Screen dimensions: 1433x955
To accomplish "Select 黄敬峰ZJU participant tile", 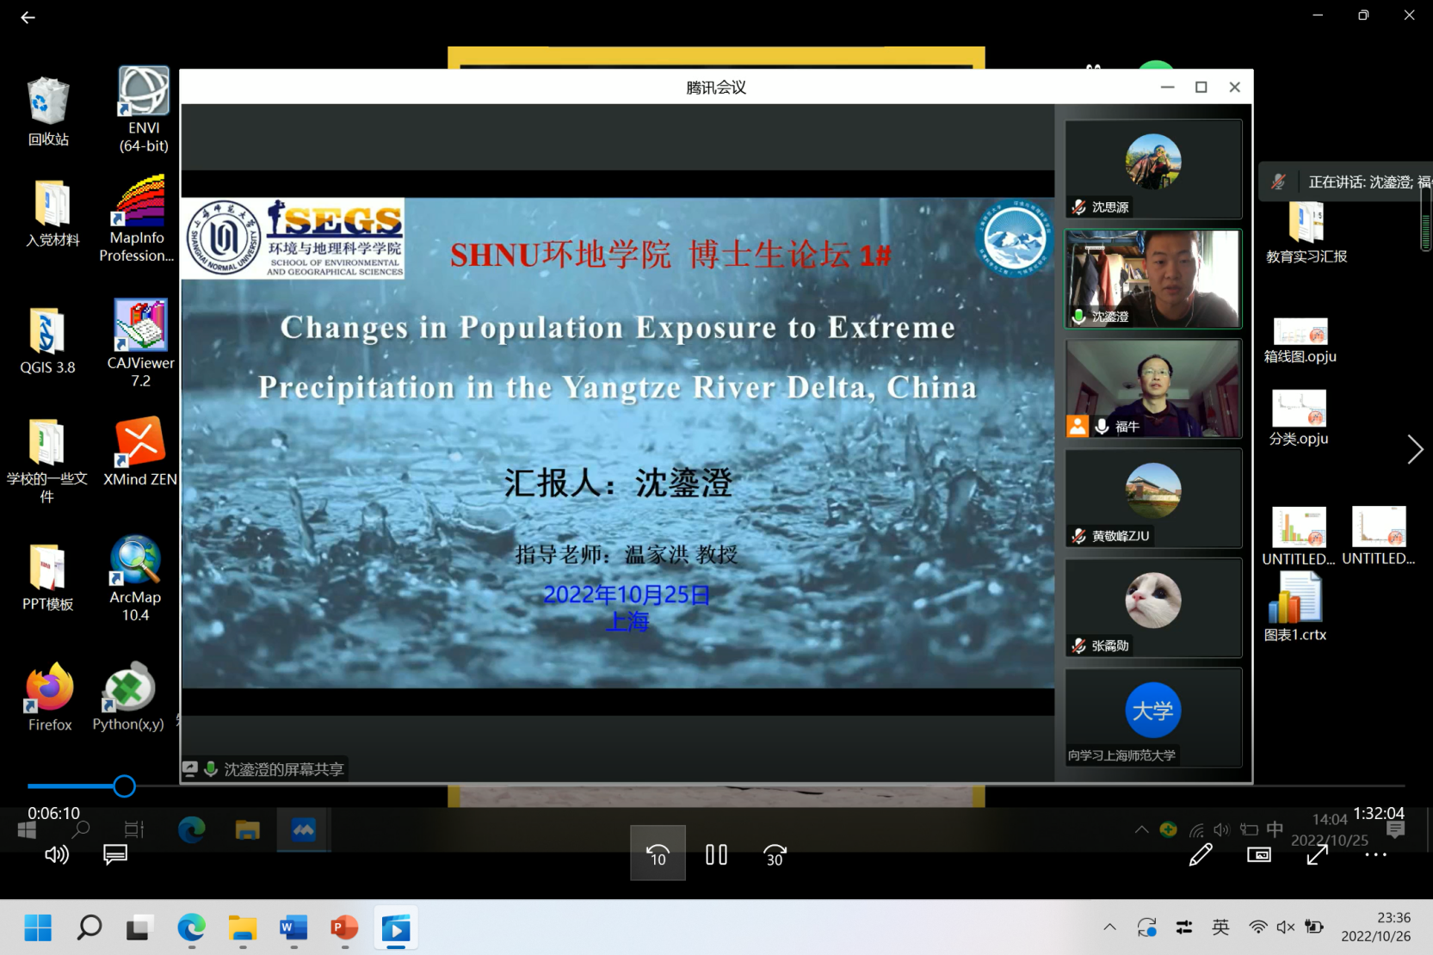I will point(1153,498).
